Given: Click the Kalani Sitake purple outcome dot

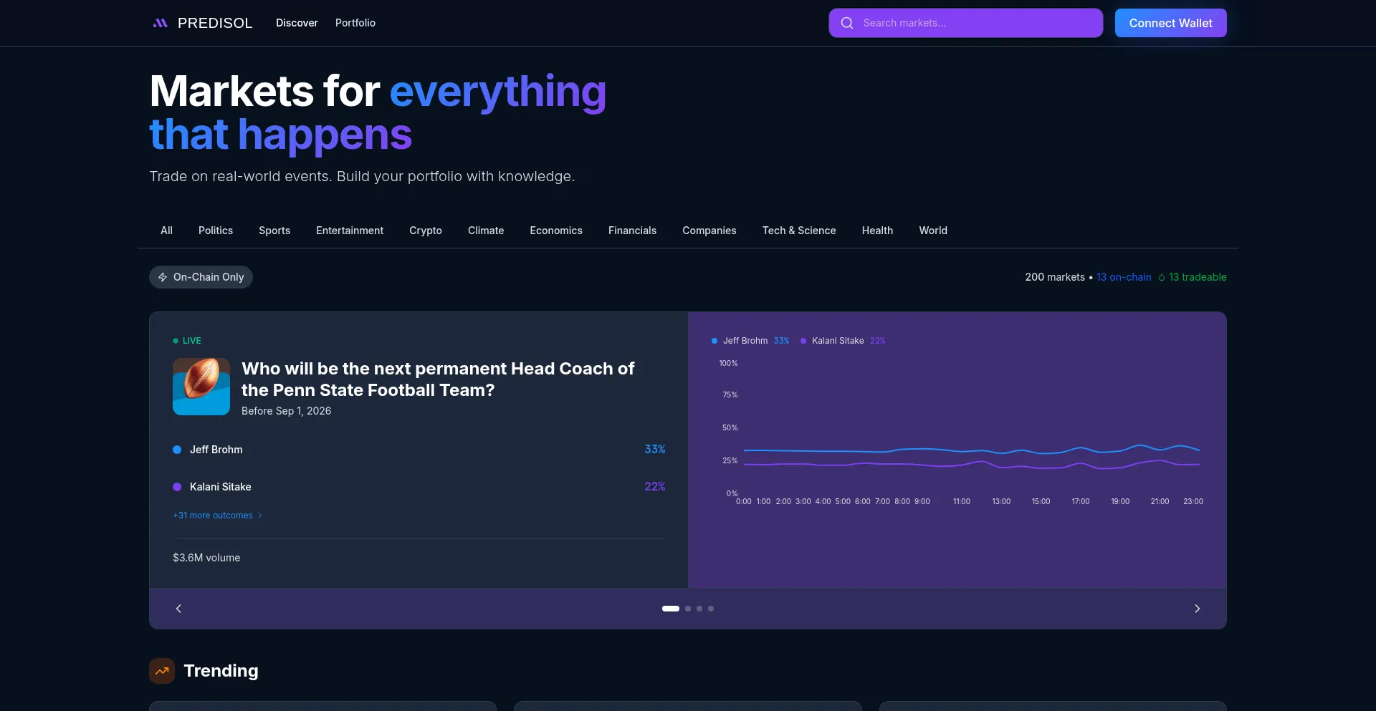Looking at the screenshot, I should click(x=177, y=487).
